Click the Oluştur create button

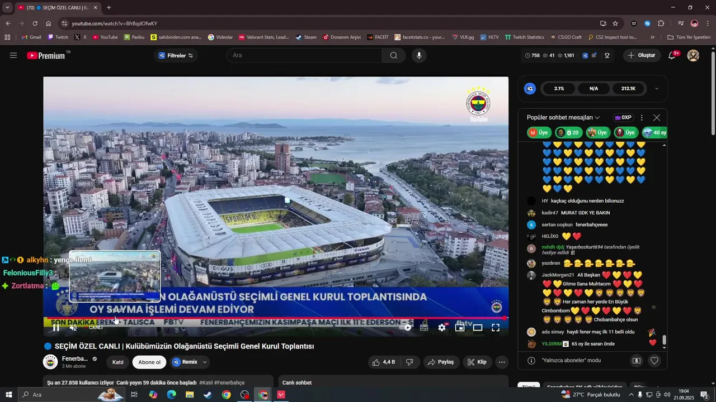(x=641, y=55)
